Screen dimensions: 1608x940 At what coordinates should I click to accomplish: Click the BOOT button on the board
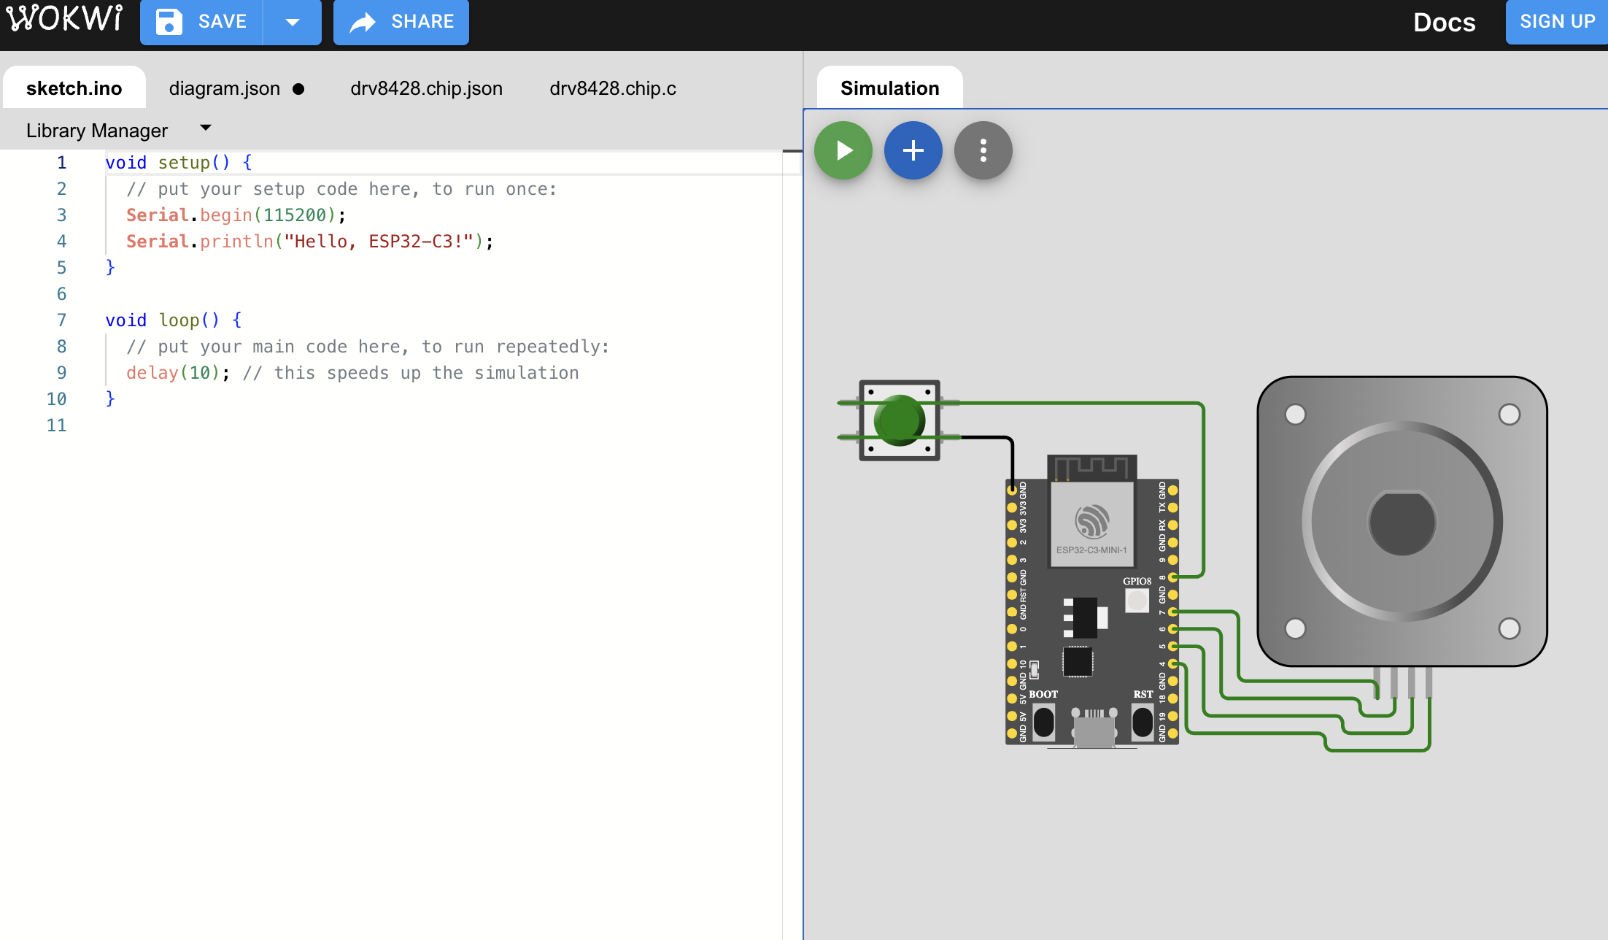tap(1044, 722)
